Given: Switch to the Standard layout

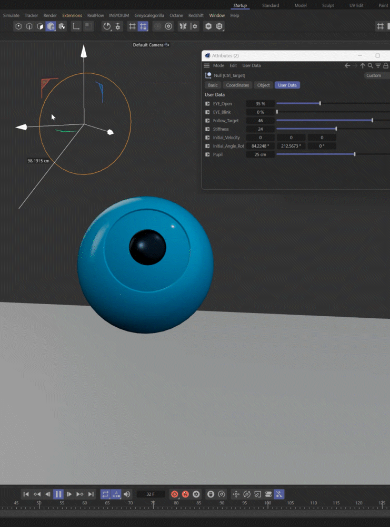Looking at the screenshot, I should (271, 5).
